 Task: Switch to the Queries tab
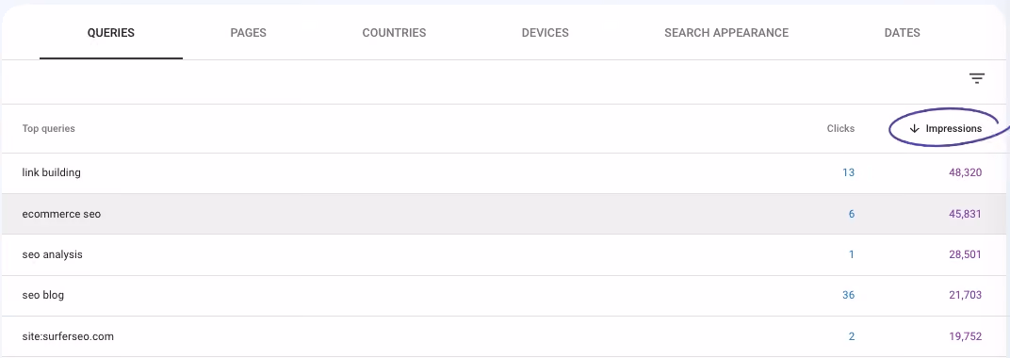(x=111, y=33)
